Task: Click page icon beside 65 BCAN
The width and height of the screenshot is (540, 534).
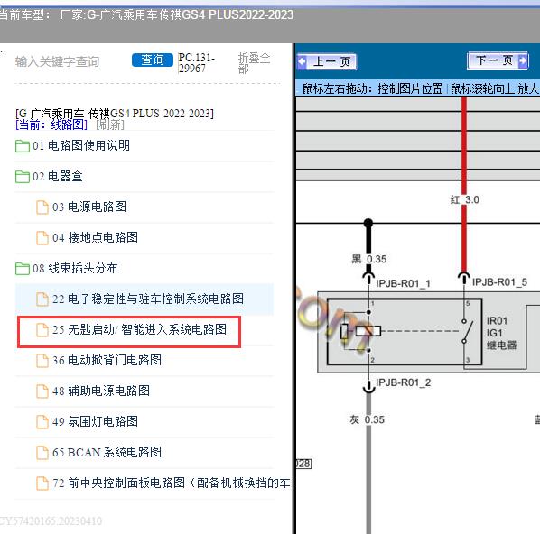Action: (42, 453)
